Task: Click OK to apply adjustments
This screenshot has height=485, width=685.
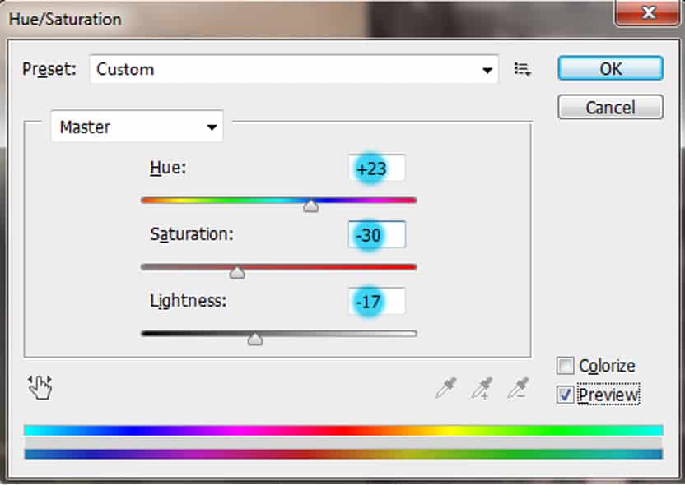Action: point(610,69)
